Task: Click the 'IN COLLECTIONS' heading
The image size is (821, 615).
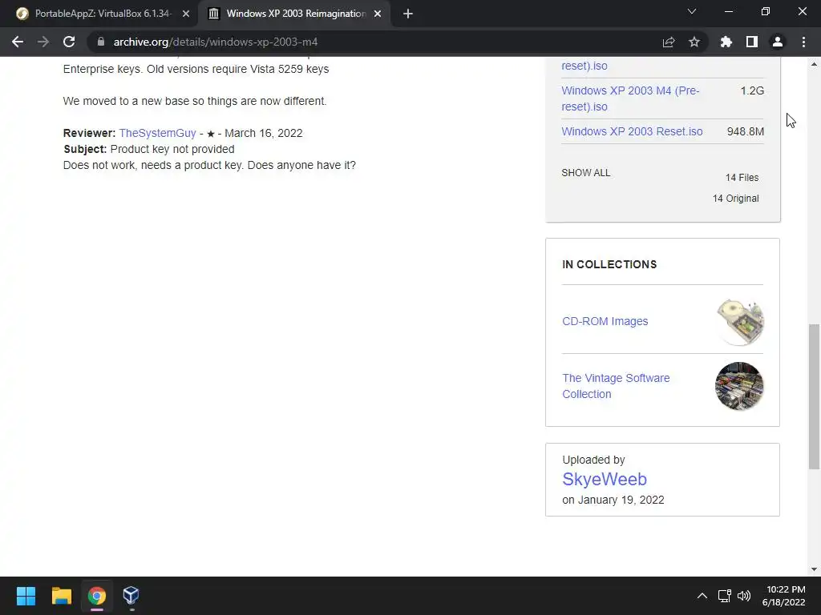Action: click(x=609, y=264)
